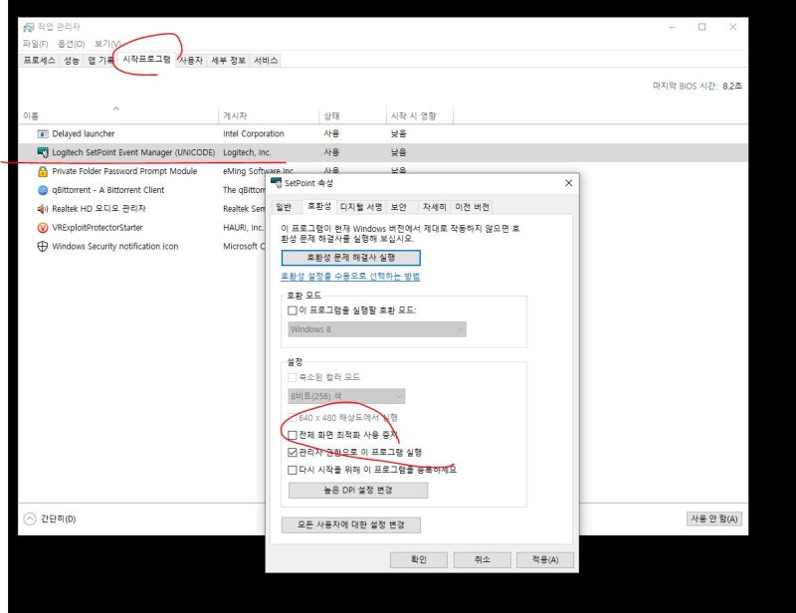
Task: Open the 보안 tab in dialog
Action: pos(399,207)
